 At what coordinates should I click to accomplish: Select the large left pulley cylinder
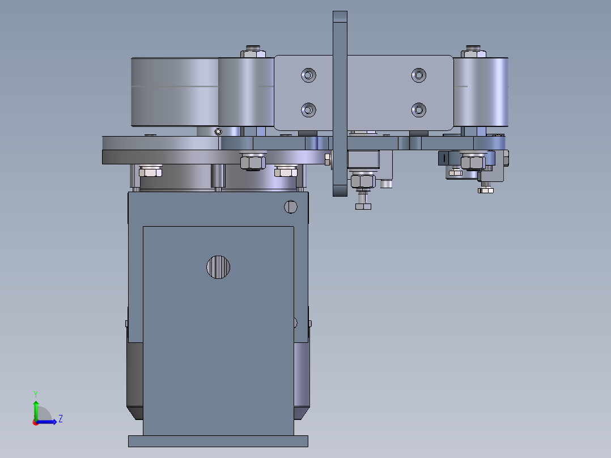point(175,92)
